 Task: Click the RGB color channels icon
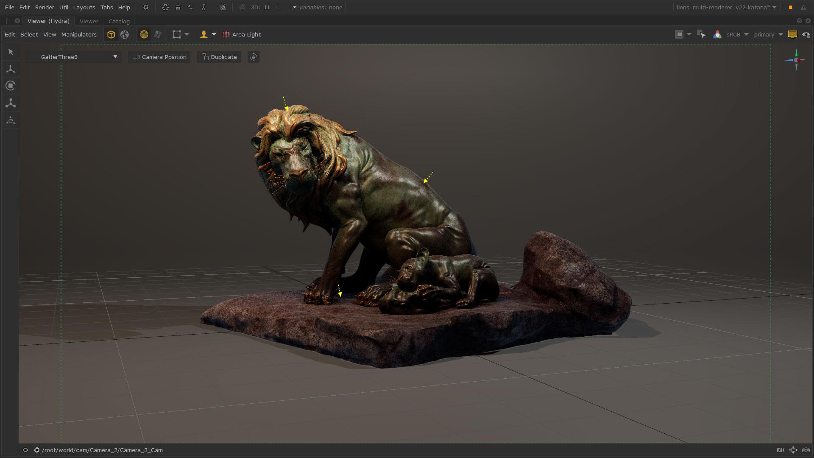tap(717, 35)
